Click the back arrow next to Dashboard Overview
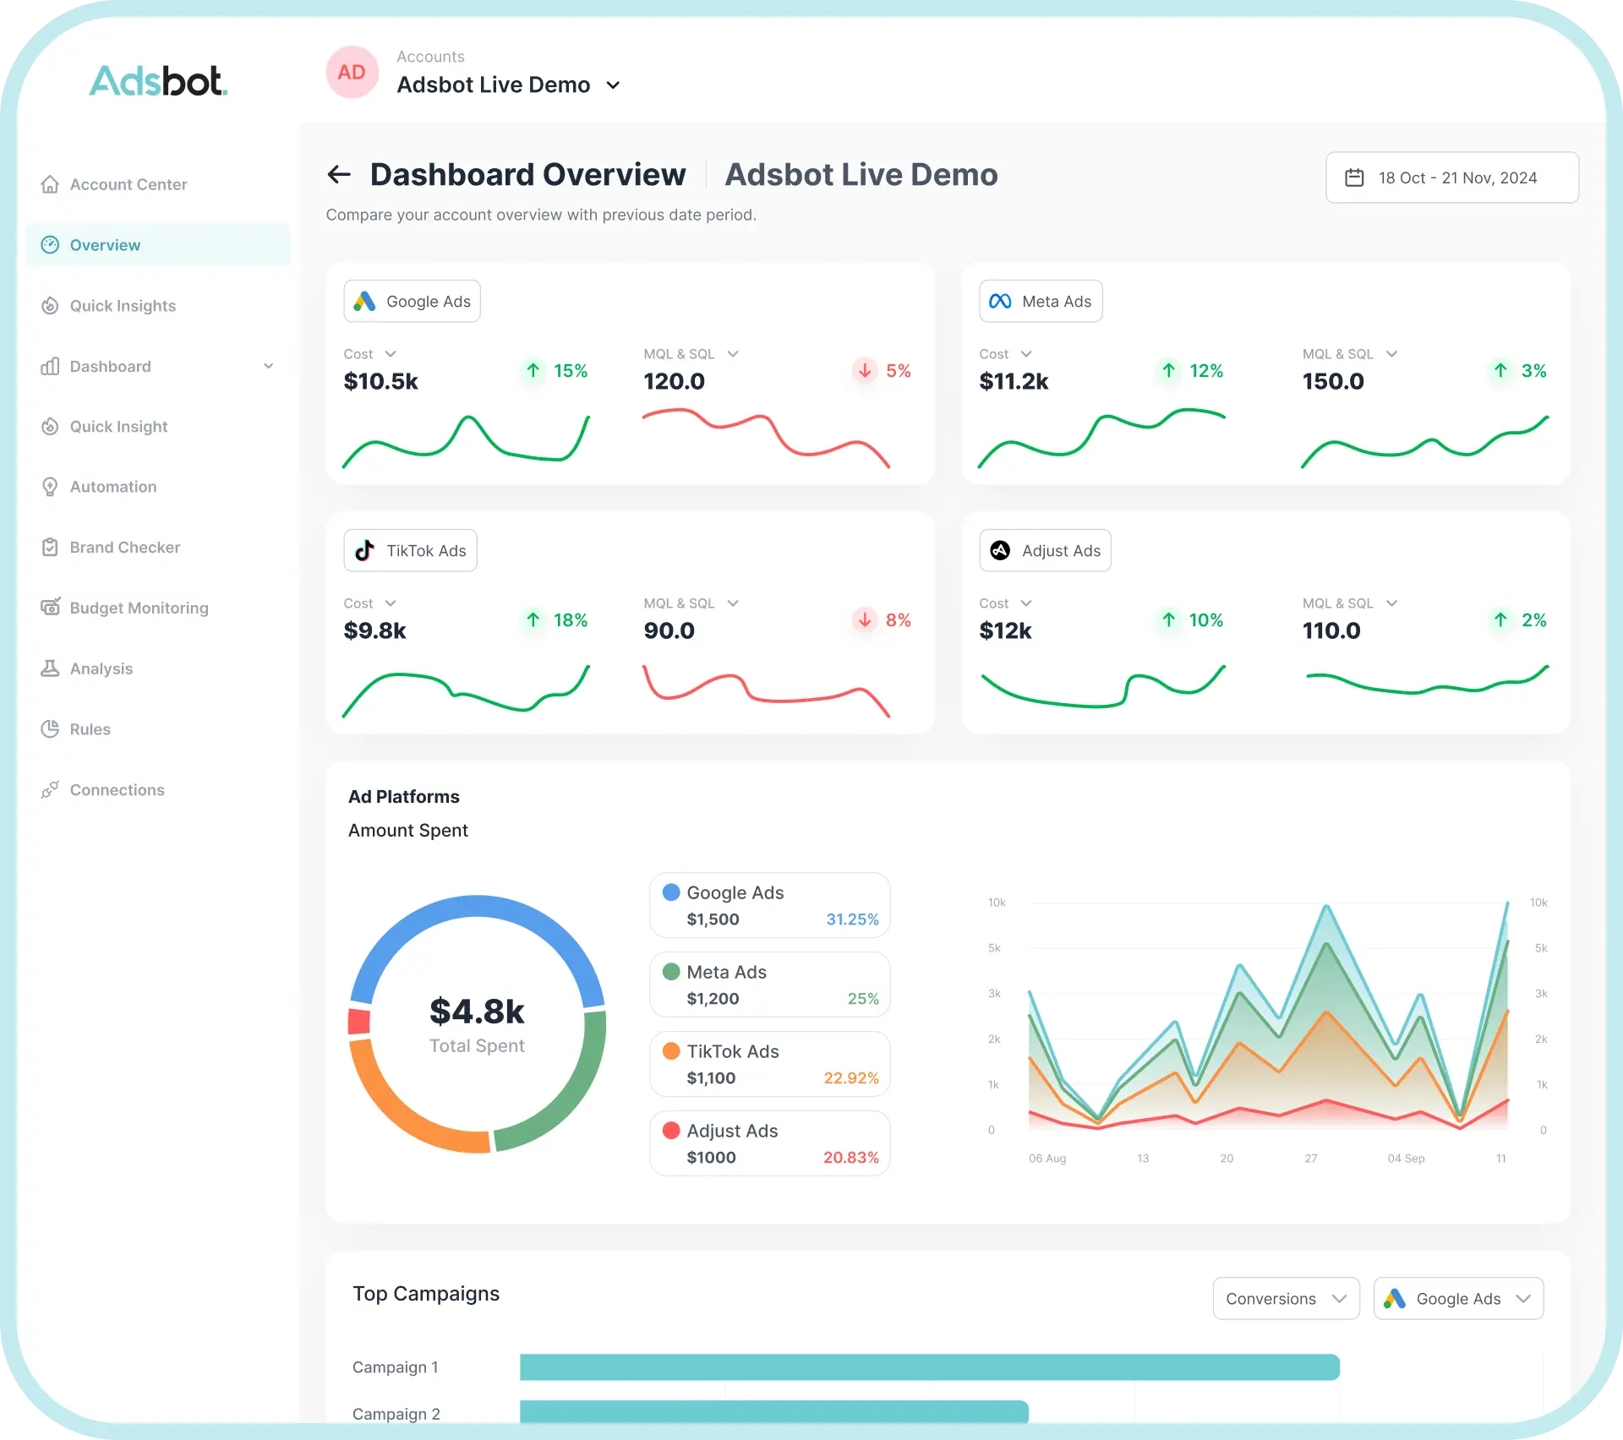 (339, 175)
